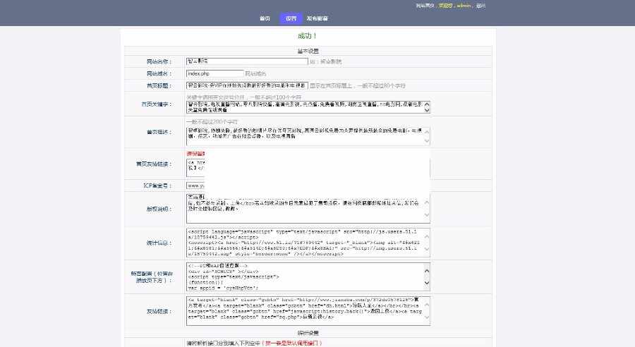Viewport: 635px width, 347px height.
Task: Click the 网站名称 label
Action: [159, 61]
